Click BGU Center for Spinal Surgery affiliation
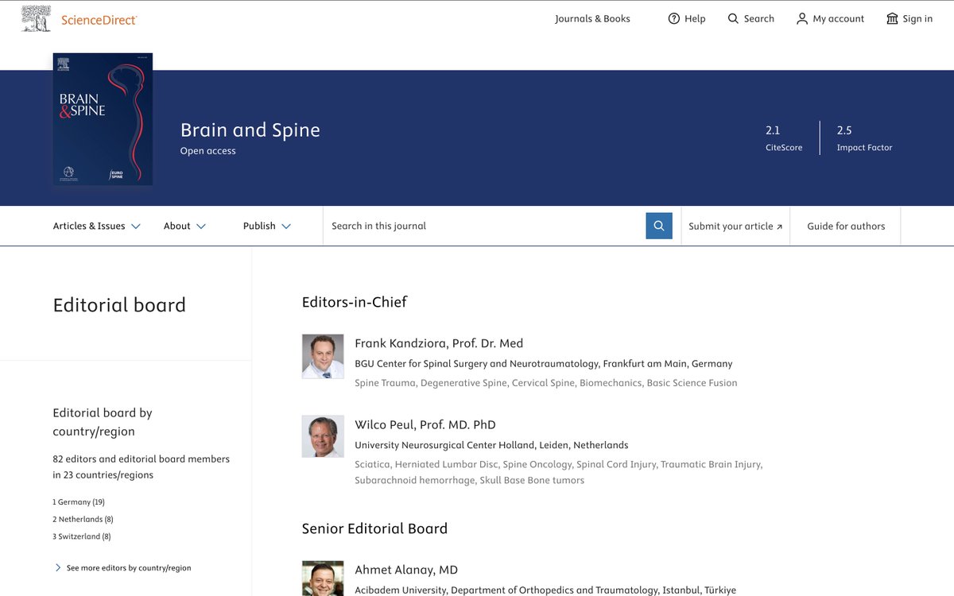954x596 pixels. (544, 364)
